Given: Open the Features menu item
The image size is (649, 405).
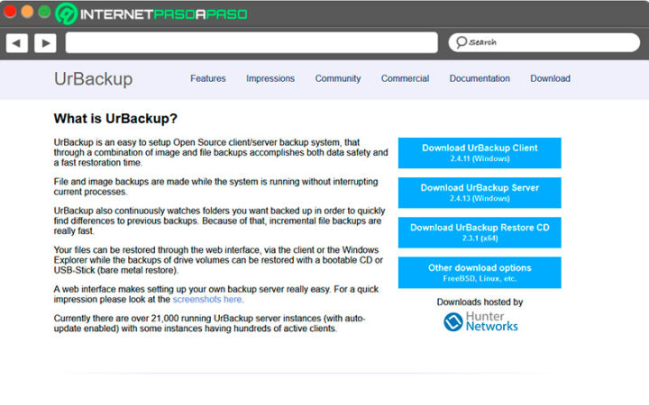Looking at the screenshot, I should click(x=207, y=79).
